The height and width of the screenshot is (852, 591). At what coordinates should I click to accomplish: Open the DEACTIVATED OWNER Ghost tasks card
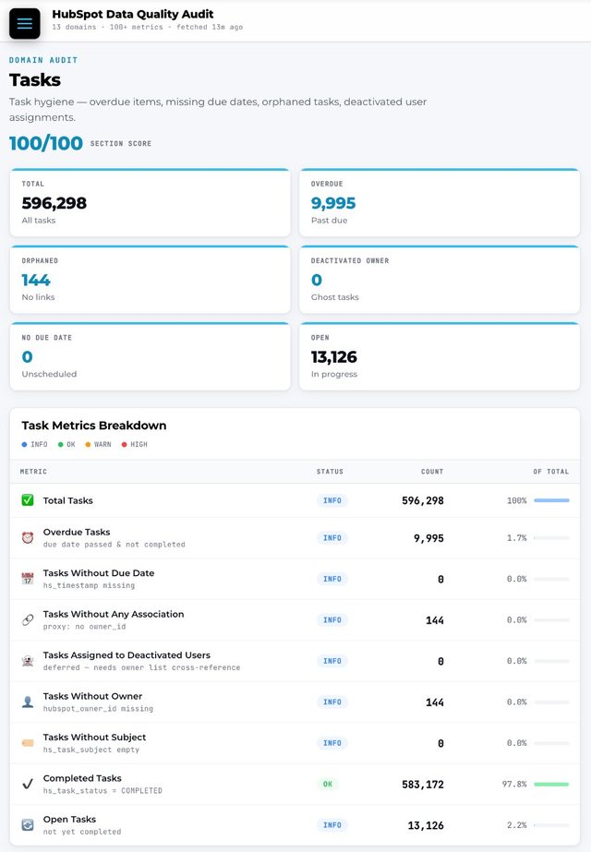click(x=440, y=280)
